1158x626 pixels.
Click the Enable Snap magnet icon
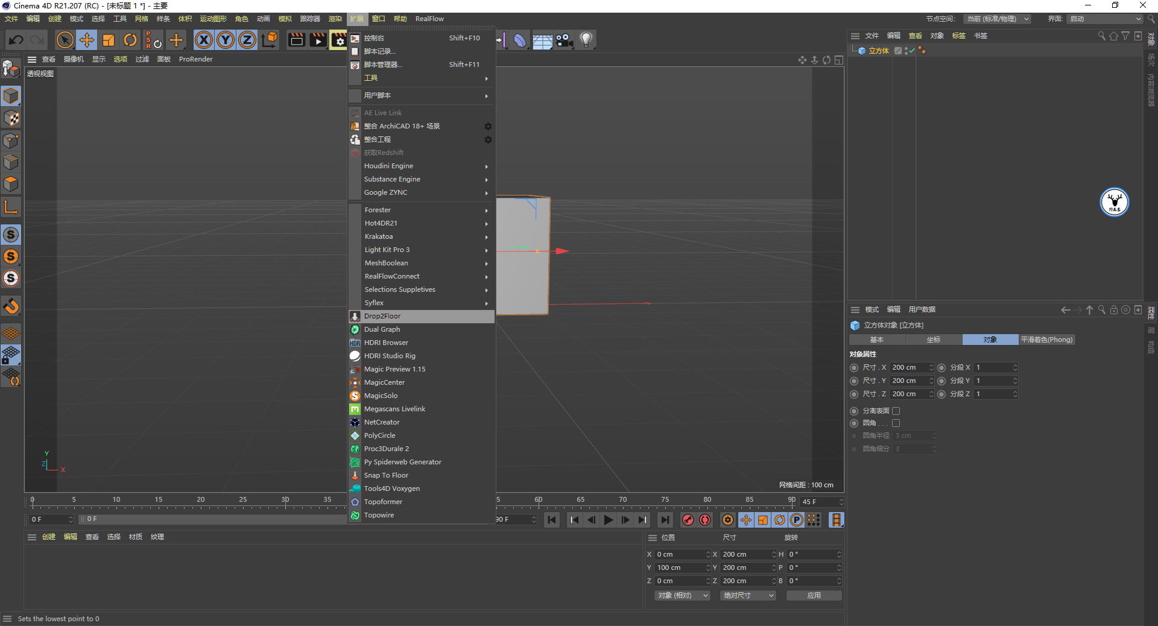click(11, 306)
